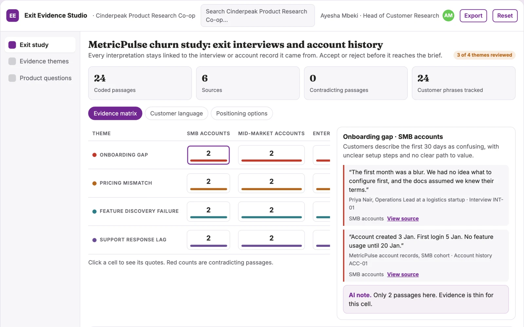This screenshot has width=524, height=327.
Task: Open View source for Interview INT-01
Action: click(x=403, y=219)
